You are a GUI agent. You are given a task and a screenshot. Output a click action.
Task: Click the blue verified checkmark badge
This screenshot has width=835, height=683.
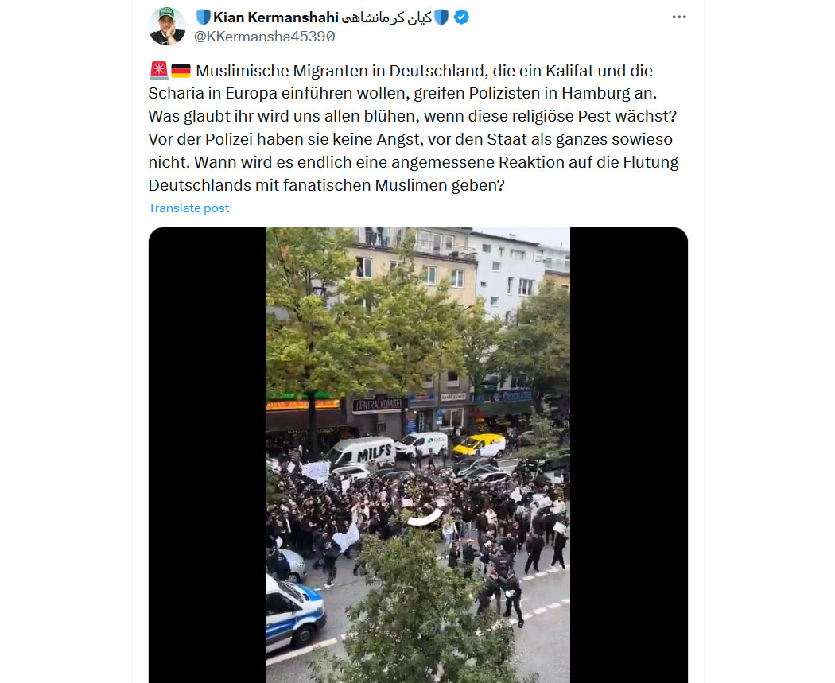[x=461, y=17]
